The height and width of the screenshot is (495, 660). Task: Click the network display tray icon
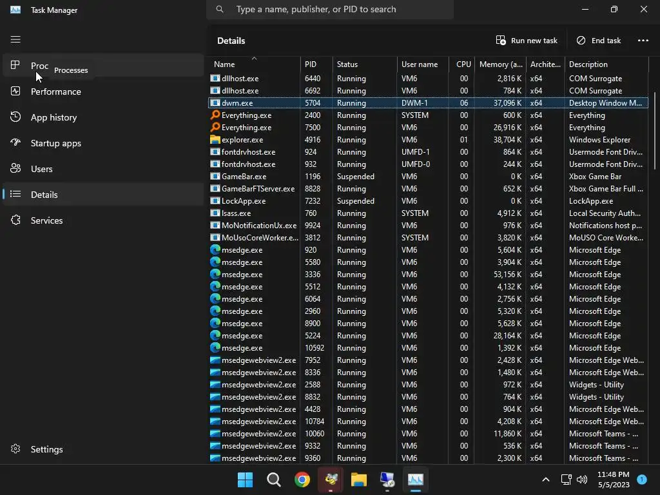566,480
